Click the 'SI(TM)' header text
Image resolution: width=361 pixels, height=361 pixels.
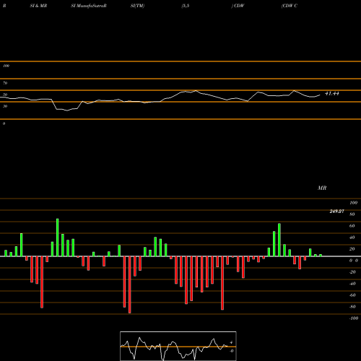137,6
